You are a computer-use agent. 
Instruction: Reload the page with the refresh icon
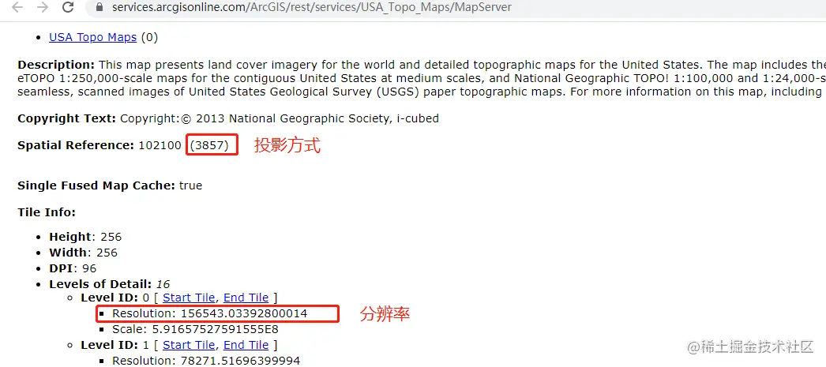point(68,7)
